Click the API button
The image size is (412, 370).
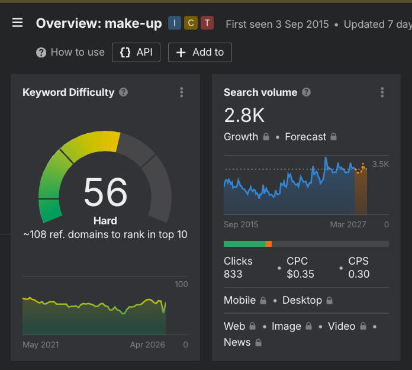tap(136, 52)
